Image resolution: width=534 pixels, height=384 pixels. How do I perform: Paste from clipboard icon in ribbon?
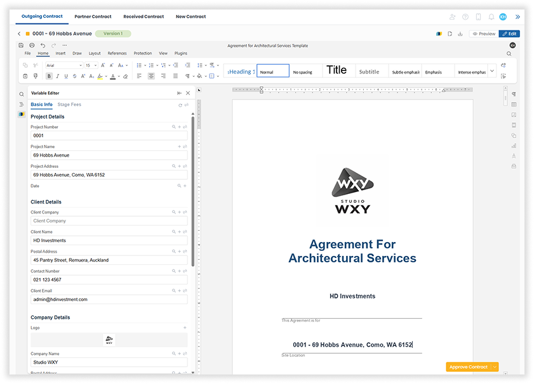click(25, 76)
